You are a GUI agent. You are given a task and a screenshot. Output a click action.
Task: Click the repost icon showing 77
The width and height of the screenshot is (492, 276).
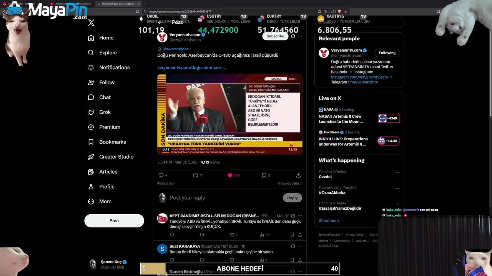[195, 175]
